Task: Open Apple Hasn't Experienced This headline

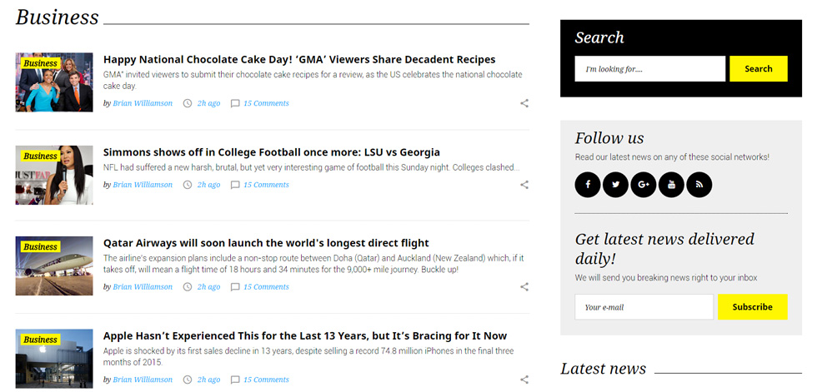Action: 305,336
